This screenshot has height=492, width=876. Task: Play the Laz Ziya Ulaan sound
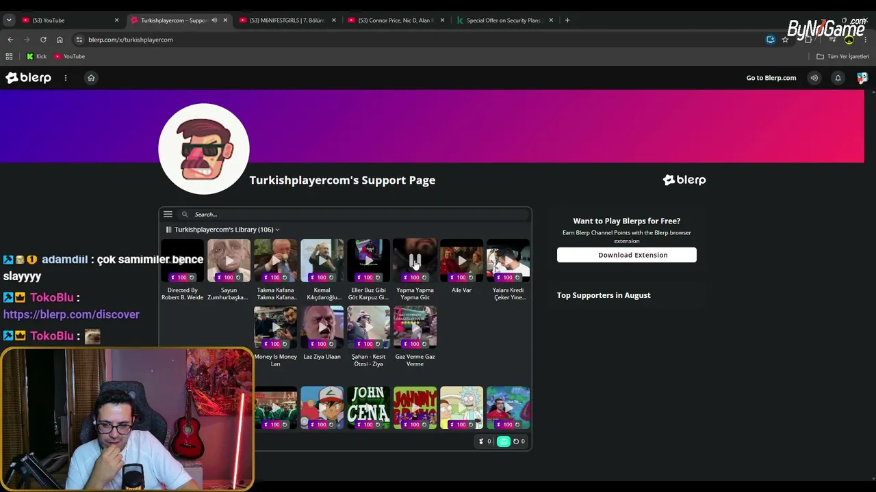322,327
